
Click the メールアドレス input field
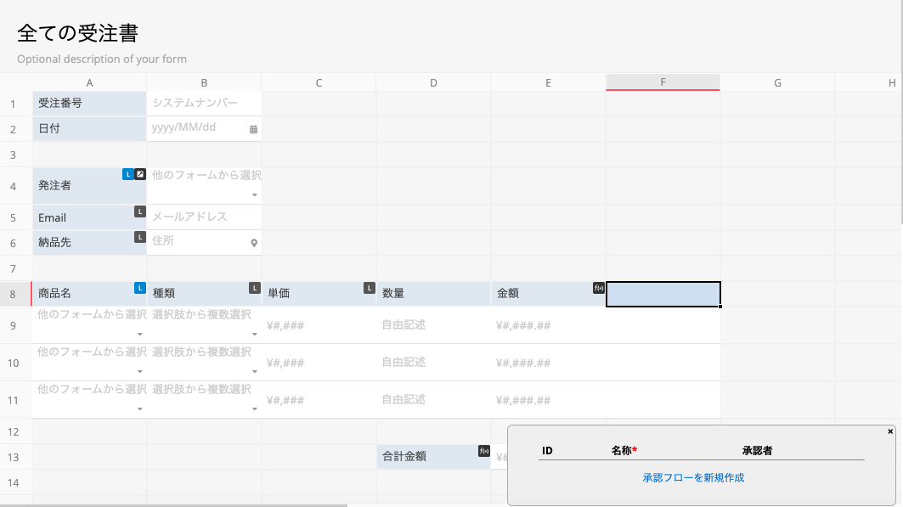tap(204, 217)
